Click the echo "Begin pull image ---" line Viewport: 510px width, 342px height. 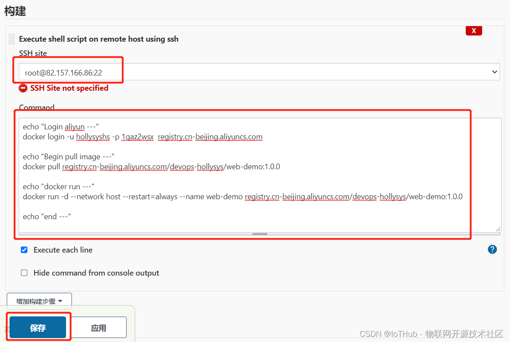[x=68, y=157]
